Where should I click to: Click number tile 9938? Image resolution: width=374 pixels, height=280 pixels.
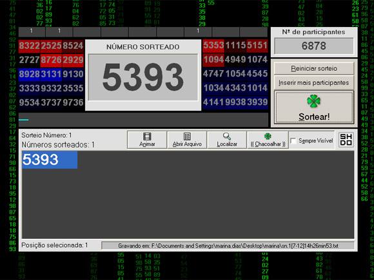coord(235,102)
